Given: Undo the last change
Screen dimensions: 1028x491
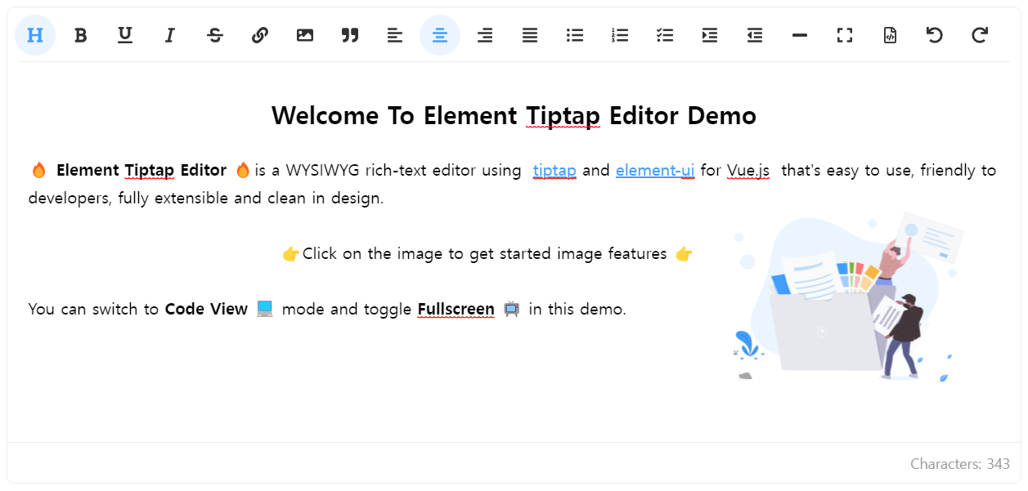Looking at the screenshot, I should coord(935,35).
